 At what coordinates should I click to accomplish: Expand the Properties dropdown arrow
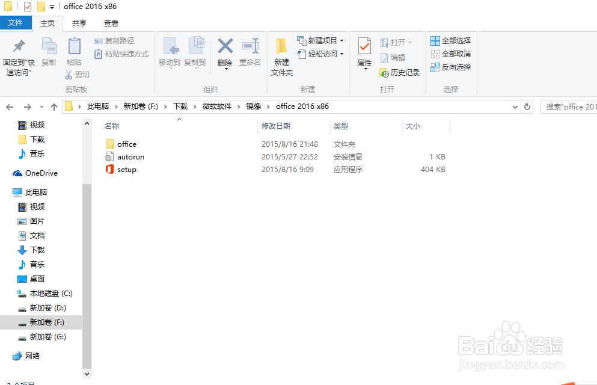[x=365, y=69]
